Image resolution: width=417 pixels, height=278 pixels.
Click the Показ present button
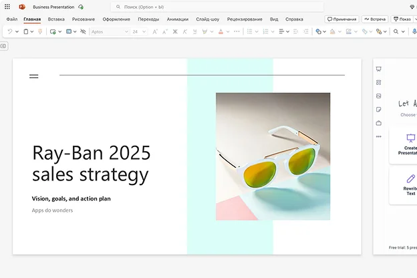coord(402,19)
